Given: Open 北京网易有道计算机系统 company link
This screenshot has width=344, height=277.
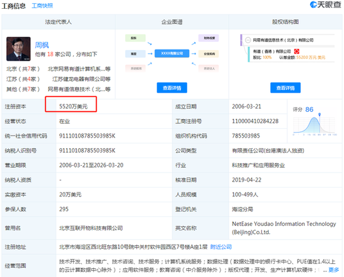Looking at the screenshot, I should point(79,69).
